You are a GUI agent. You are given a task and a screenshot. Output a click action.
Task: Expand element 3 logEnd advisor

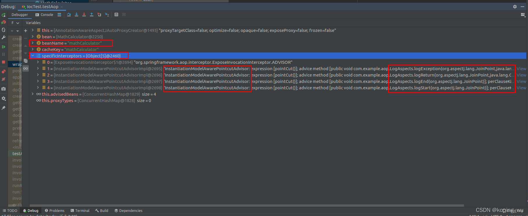(38, 81)
